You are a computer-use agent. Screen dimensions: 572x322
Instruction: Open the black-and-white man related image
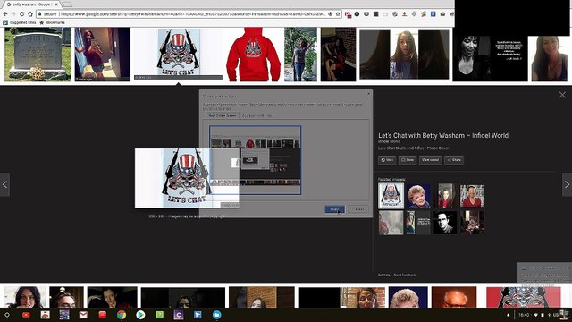point(445,223)
